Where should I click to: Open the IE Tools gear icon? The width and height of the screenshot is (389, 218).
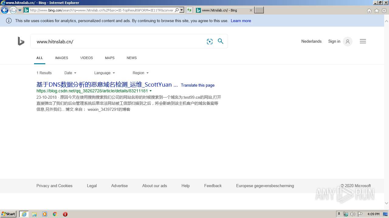[384, 11]
